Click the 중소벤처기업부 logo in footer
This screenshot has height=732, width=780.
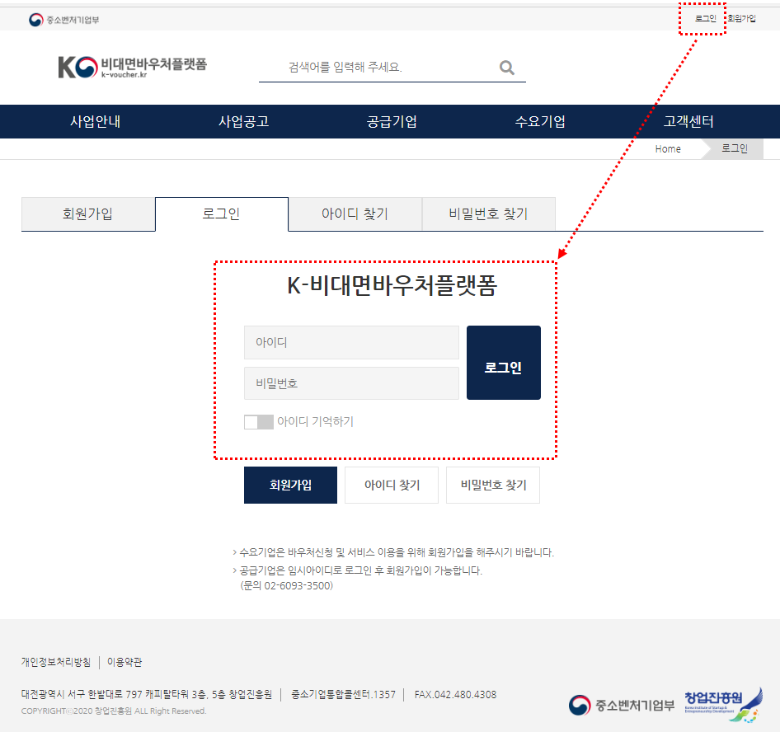coord(622,705)
